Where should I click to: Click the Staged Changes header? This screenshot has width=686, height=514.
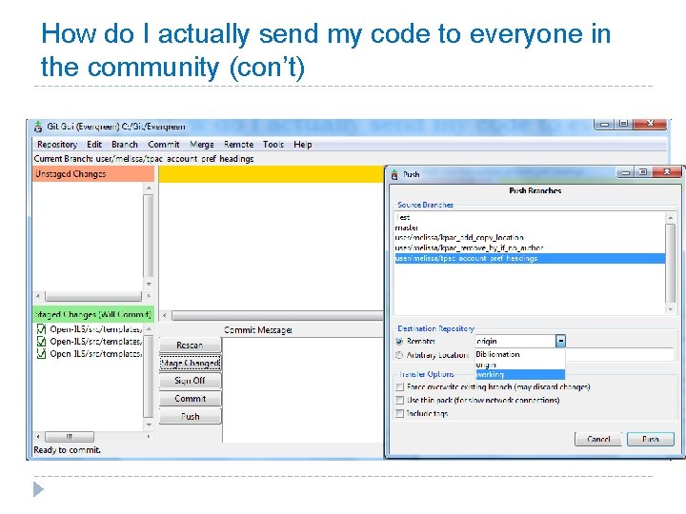(93, 314)
